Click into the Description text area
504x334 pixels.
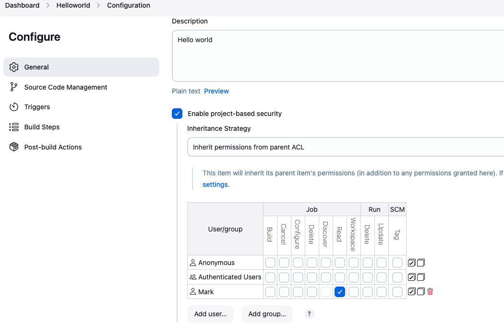336,55
